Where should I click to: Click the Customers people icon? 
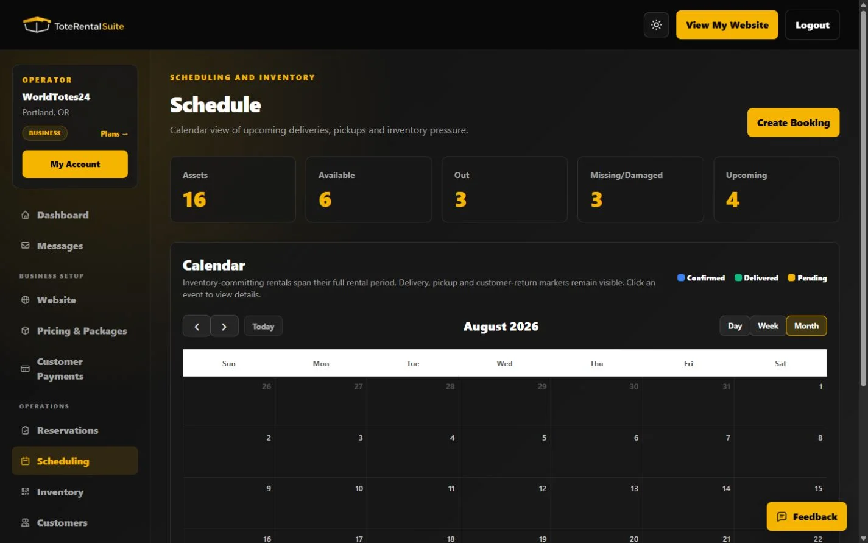click(x=25, y=523)
